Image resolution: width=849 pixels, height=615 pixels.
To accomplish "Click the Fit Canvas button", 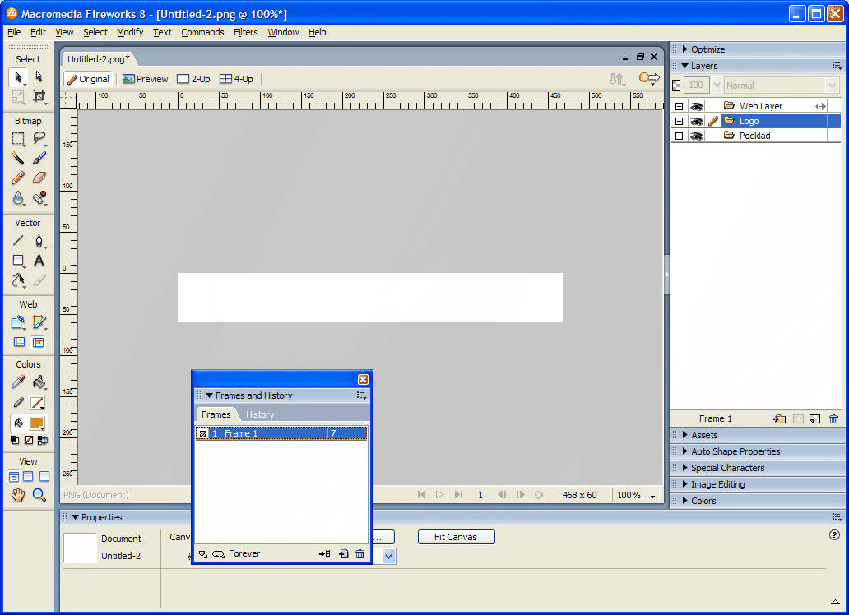I will 456,537.
